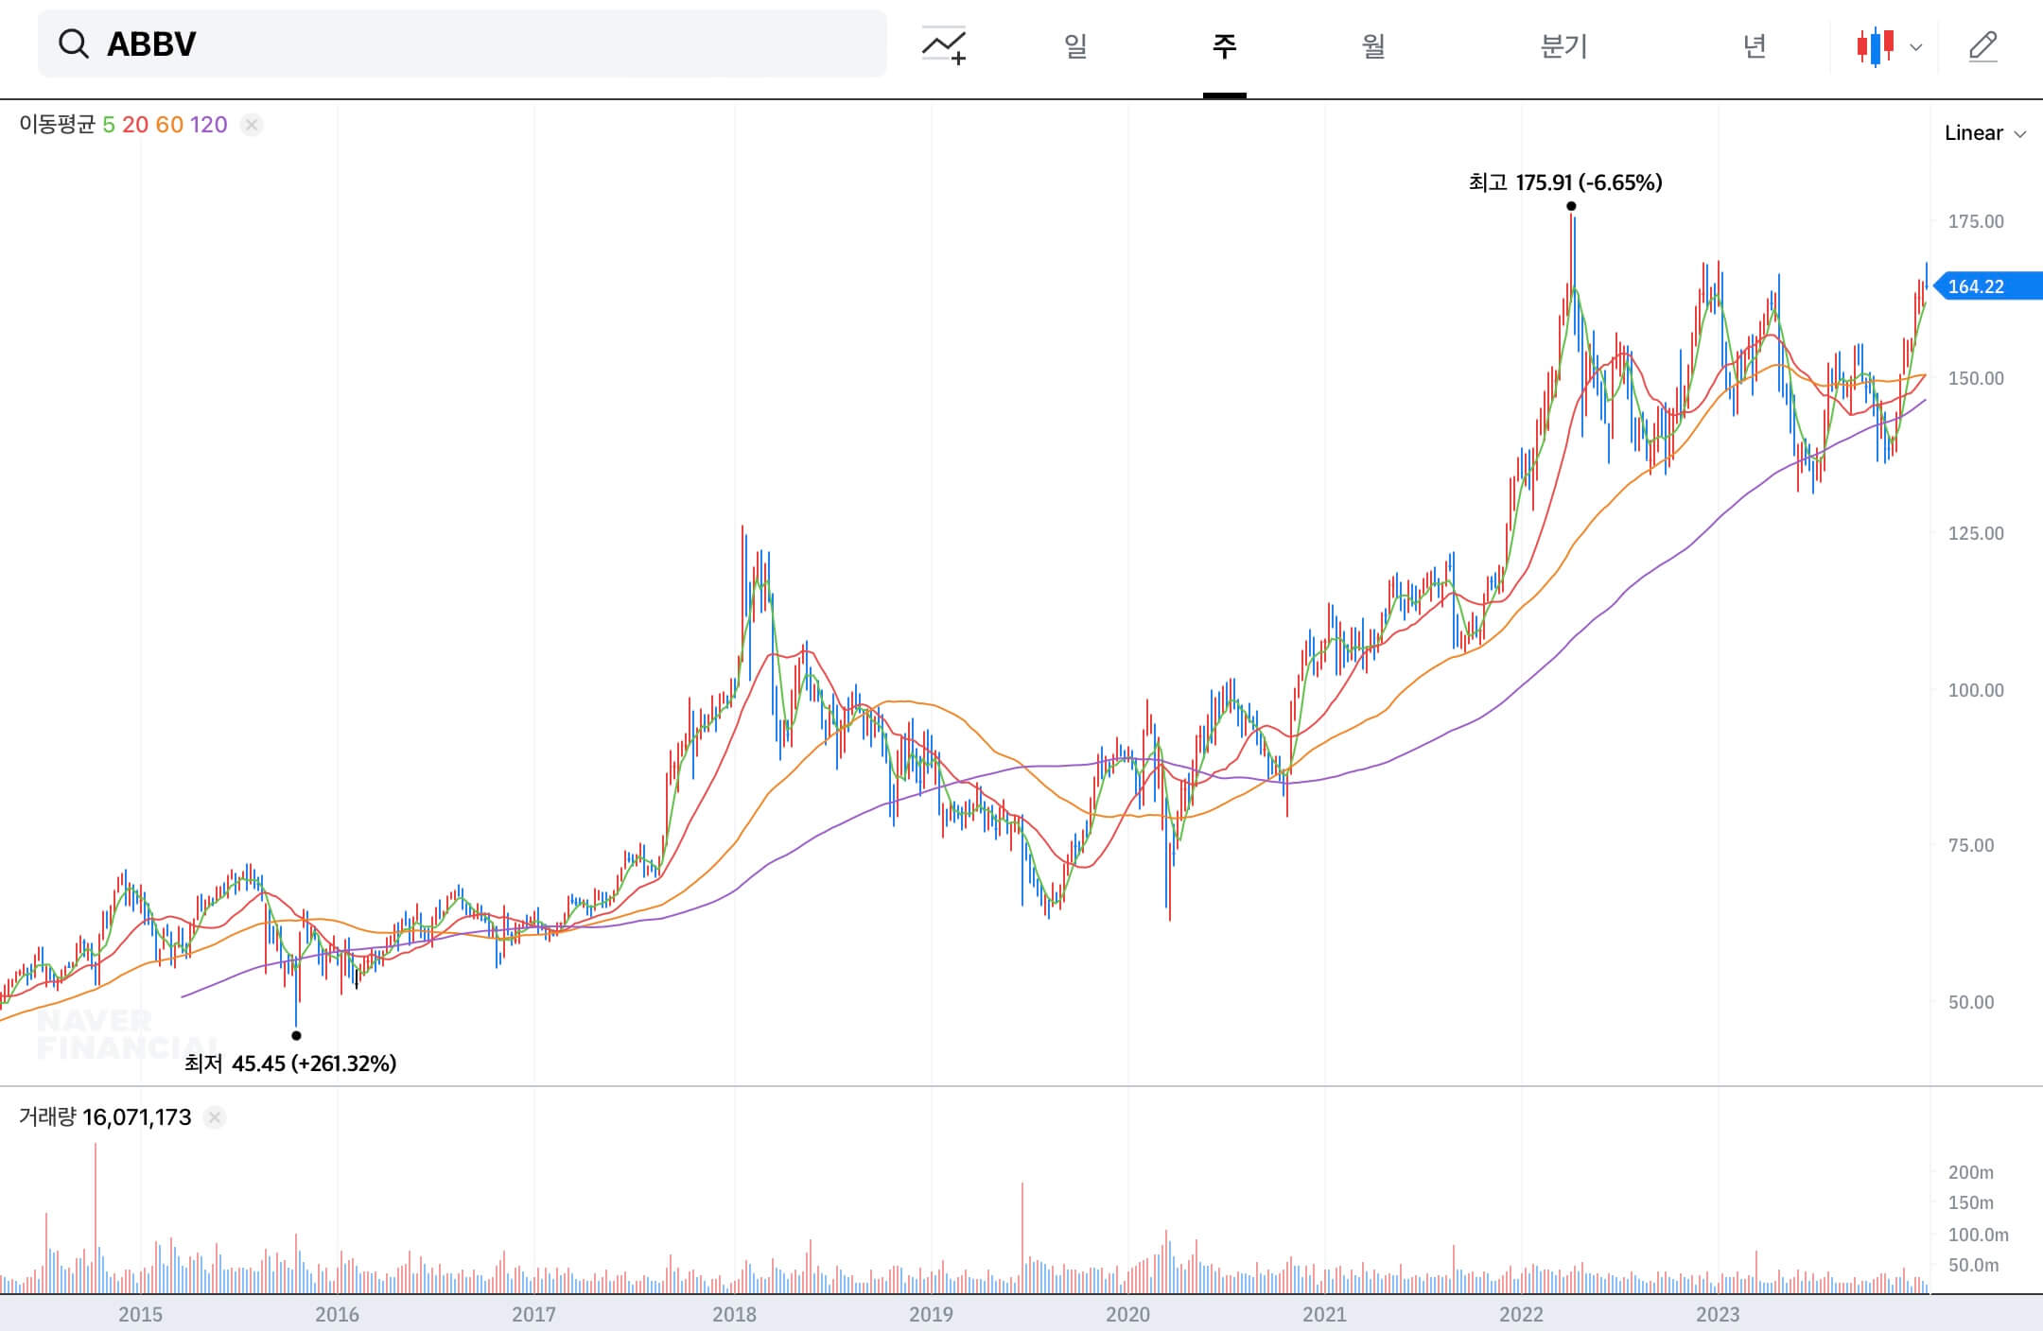Click the search magnifier icon

coord(74,43)
